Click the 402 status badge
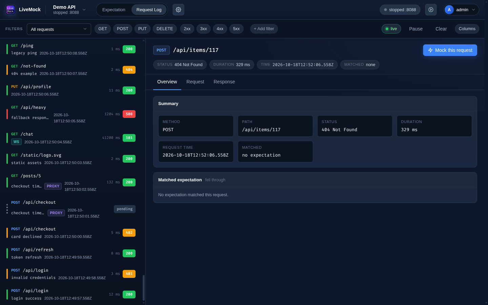488x305 pixels. point(129,233)
